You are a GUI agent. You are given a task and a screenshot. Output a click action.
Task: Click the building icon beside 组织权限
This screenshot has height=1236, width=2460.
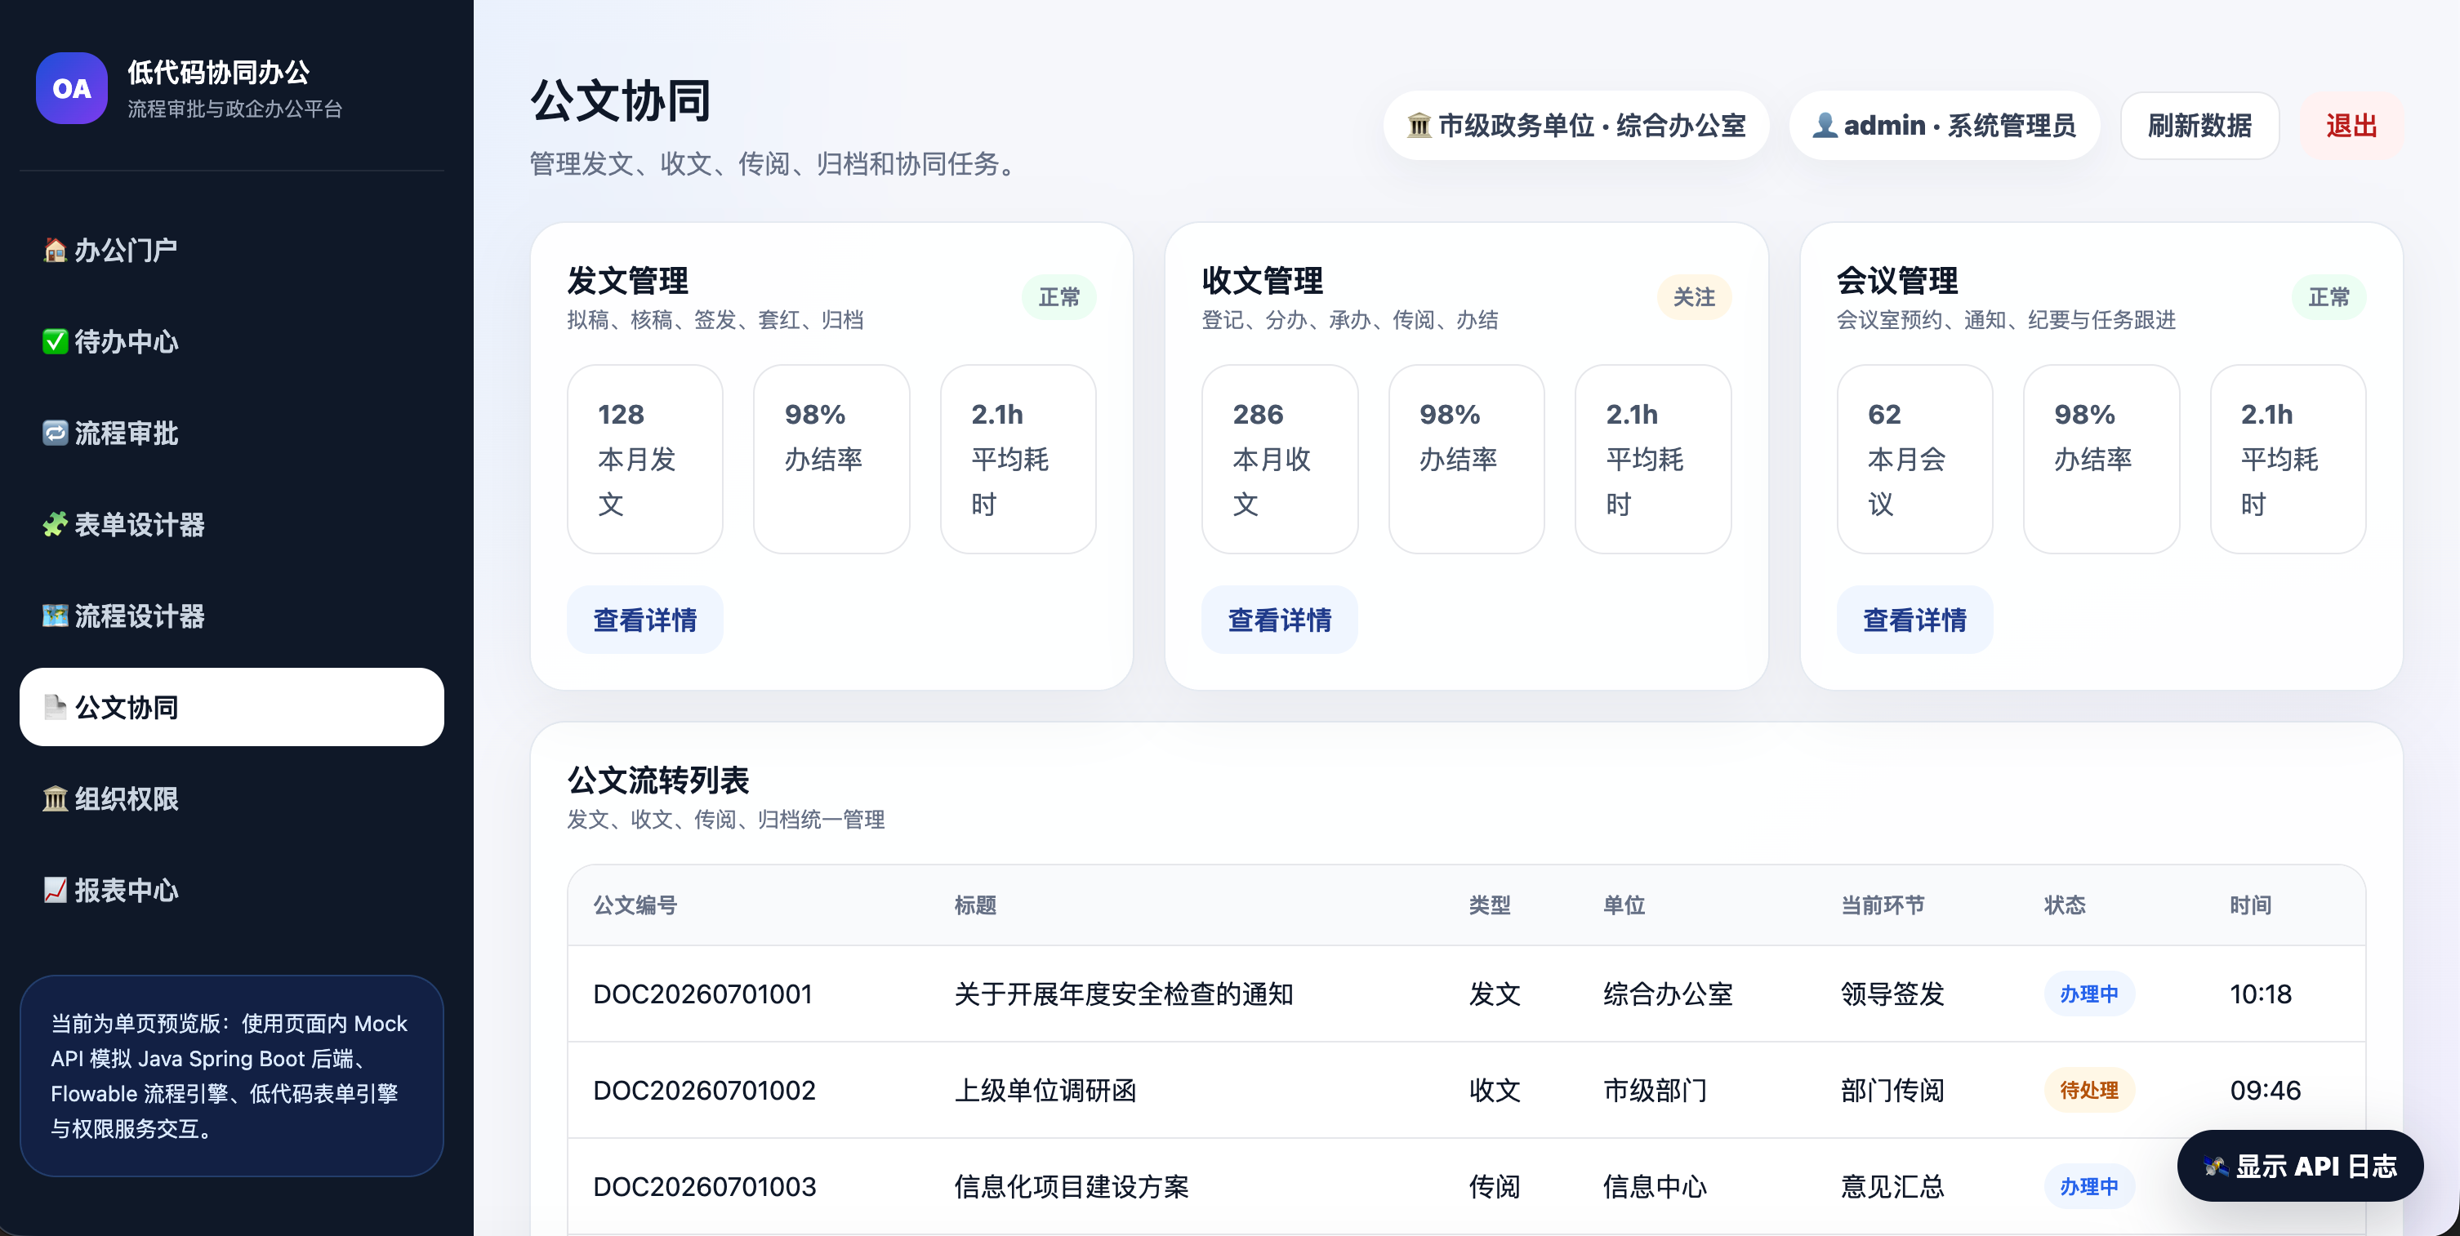[56, 799]
